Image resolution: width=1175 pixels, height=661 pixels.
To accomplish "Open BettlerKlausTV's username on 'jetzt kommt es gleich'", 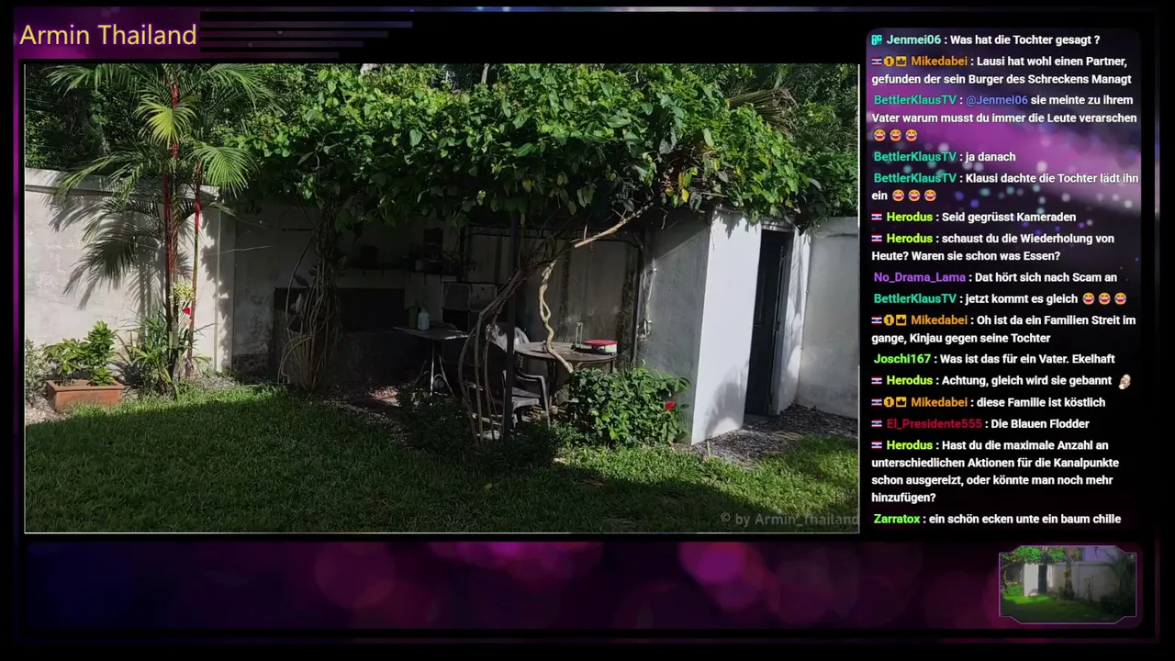I will [x=915, y=299].
